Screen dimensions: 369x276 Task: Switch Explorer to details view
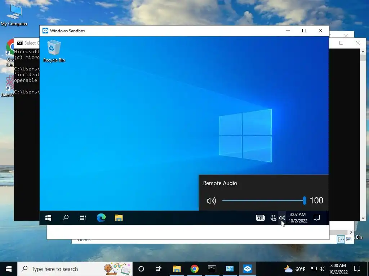pos(341,239)
